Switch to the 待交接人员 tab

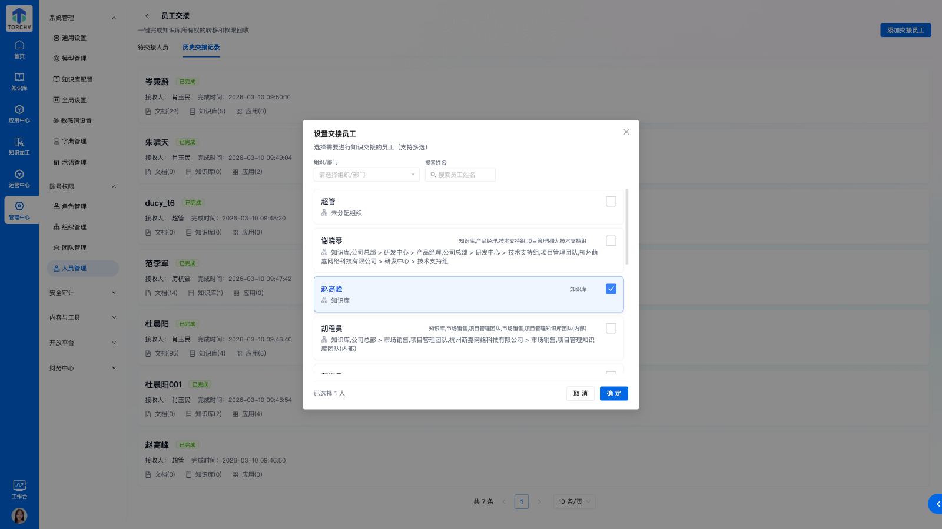click(x=154, y=47)
